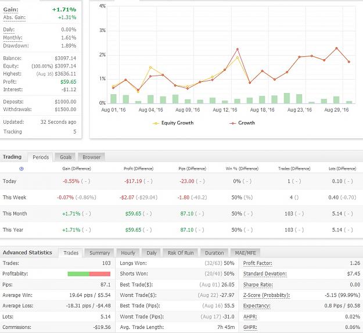Click the Z-Score (Probability) label
This screenshot has width=363, height=333.
tap(267, 295)
